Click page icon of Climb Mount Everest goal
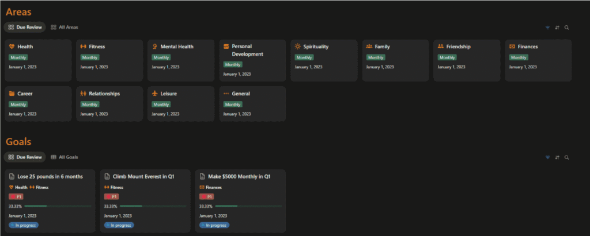 pyautogui.click(x=107, y=176)
